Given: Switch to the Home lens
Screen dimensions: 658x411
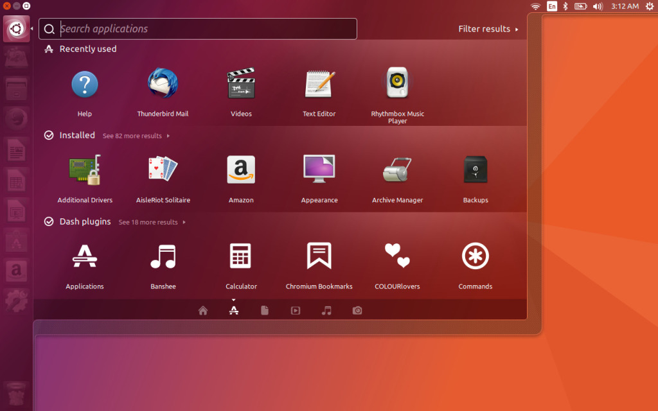Looking at the screenshot, I should click(x=203, y=310).
